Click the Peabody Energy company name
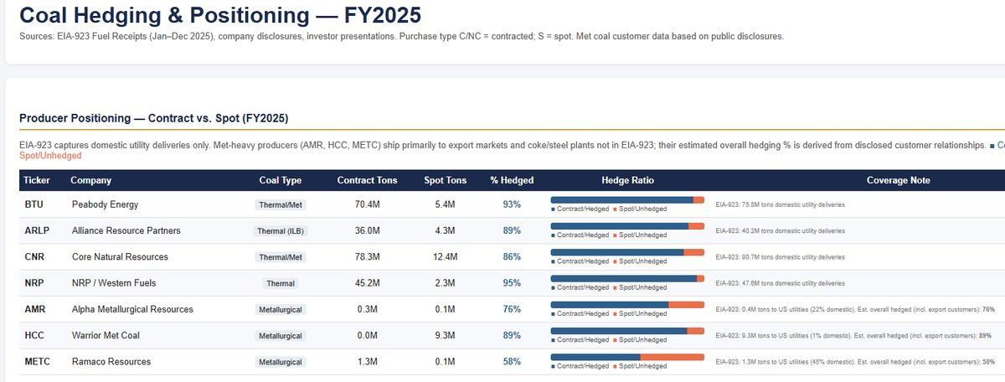This screenshot has height=382, width=1005. tap(105, 204)
